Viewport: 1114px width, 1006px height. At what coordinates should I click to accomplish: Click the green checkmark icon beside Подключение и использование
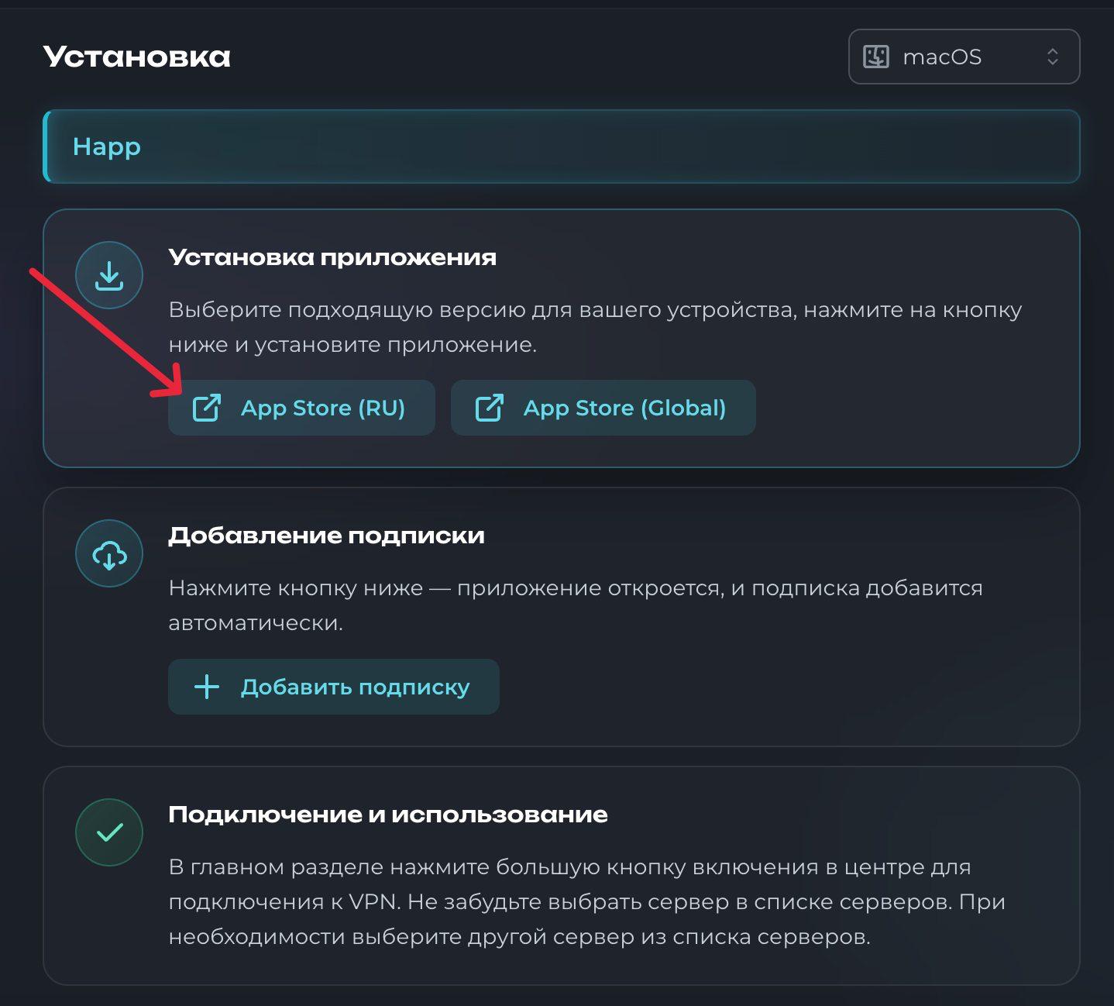pyautogui.click(x=108, y=831)
